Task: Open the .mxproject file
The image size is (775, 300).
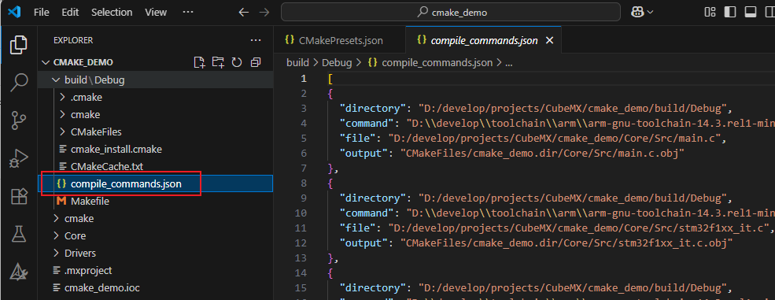Action: 88,270
